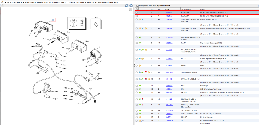The image size is (259, 125).
Task: Click the small square button above the diagram
Action: pos(130,9)
